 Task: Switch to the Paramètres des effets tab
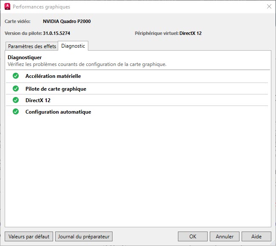point(32,46)
